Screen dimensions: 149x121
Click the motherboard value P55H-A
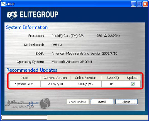point(57,45)
